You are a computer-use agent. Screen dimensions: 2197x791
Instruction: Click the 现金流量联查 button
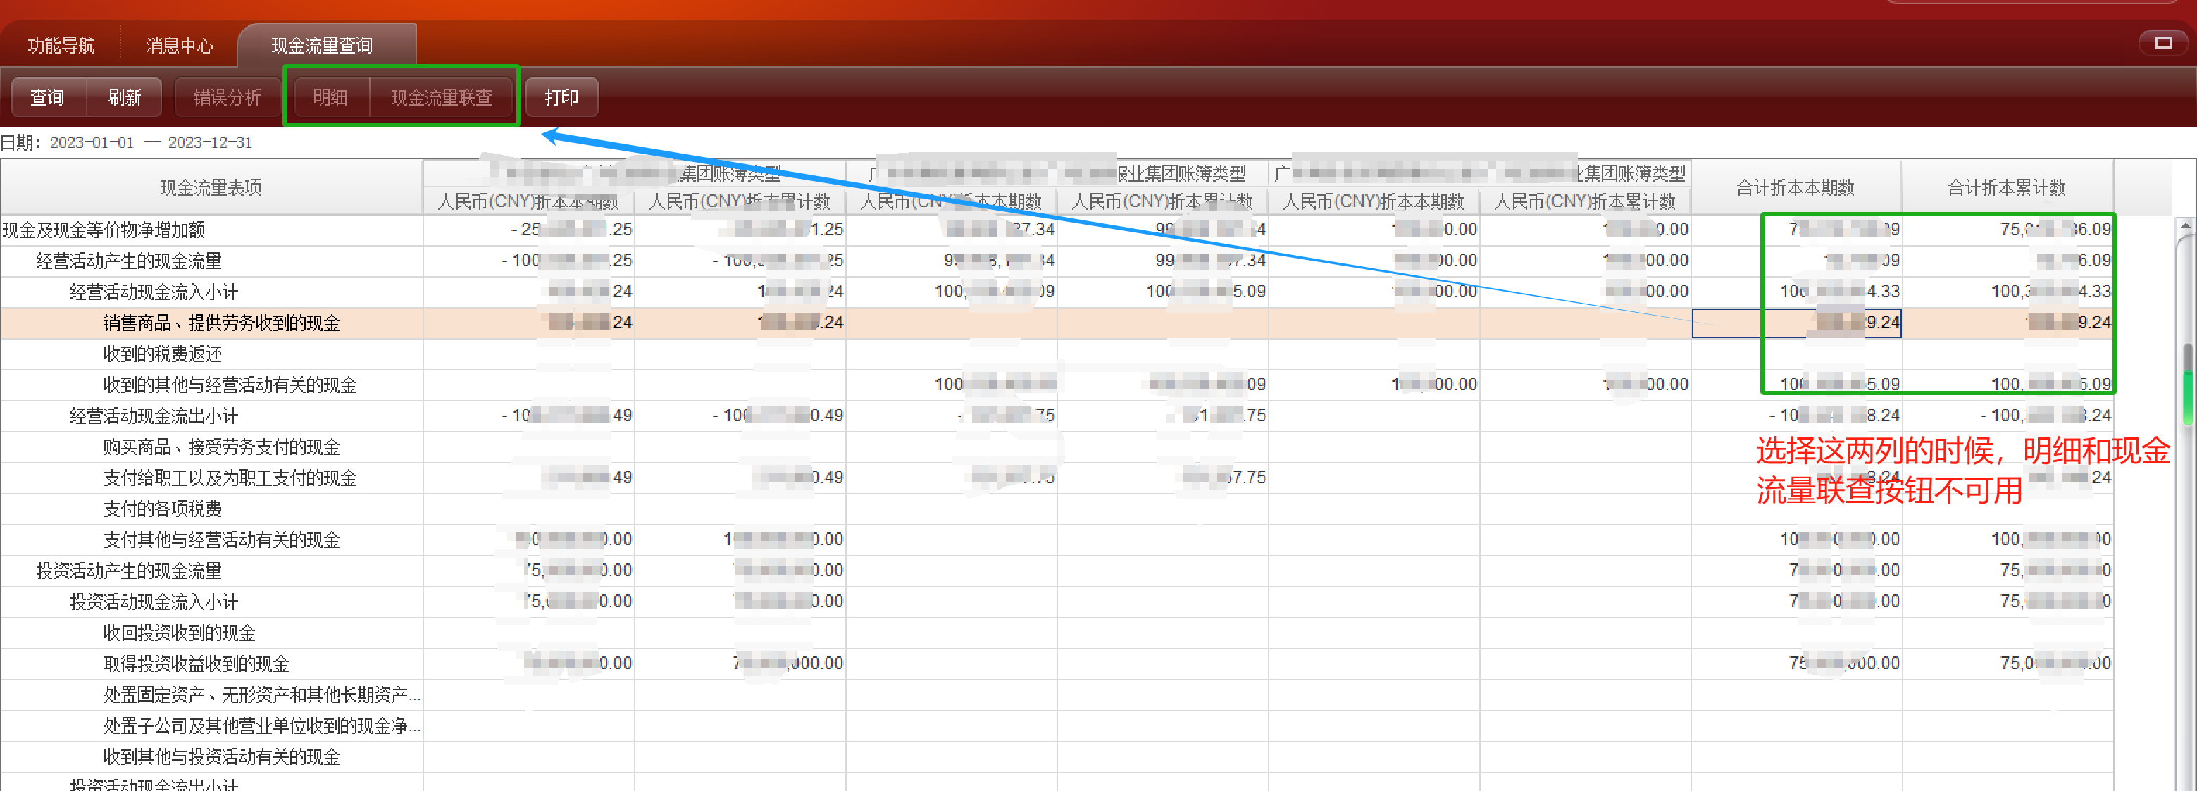tap(442, 97)
